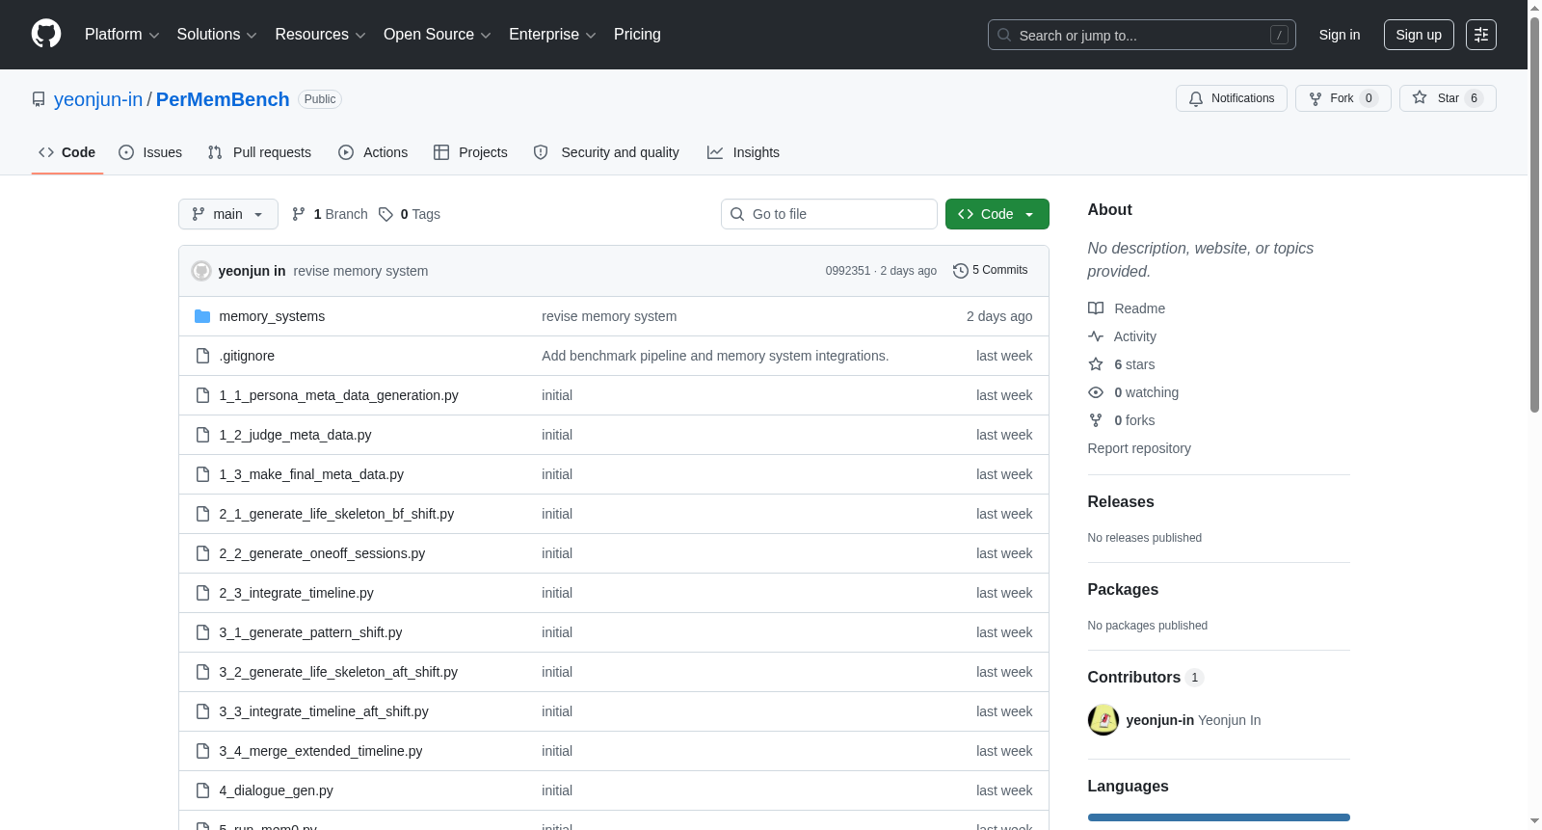
Task: Click the file icon for 2_2_generate_oneoff_sessions.py
Action: click(202, 553)
